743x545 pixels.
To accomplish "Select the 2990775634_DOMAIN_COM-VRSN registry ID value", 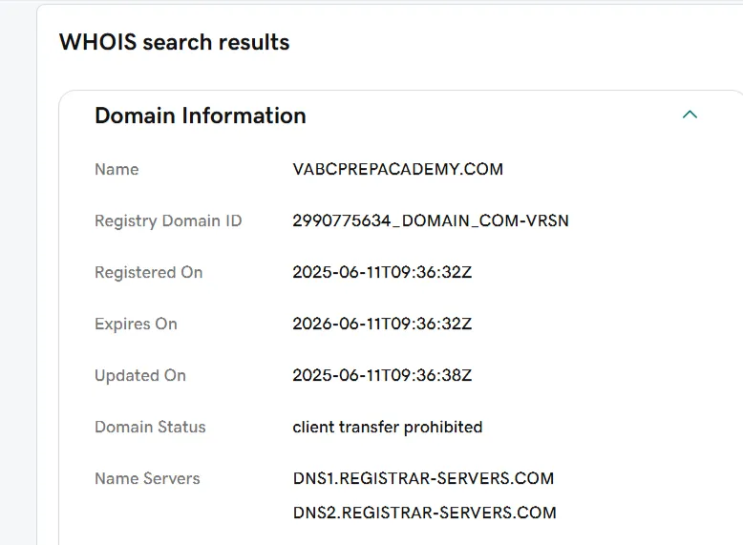I will [x=430, y=221].
